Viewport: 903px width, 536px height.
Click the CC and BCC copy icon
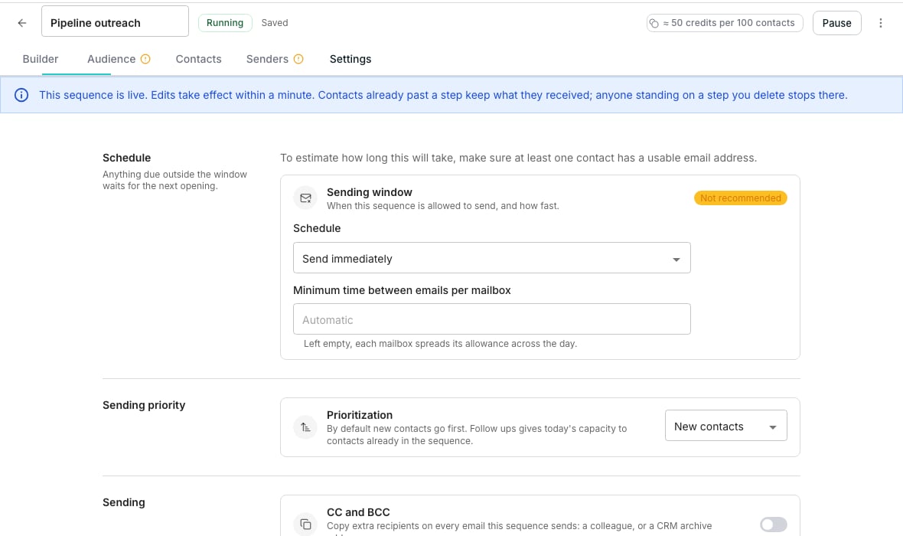click(x=305, y=524)
